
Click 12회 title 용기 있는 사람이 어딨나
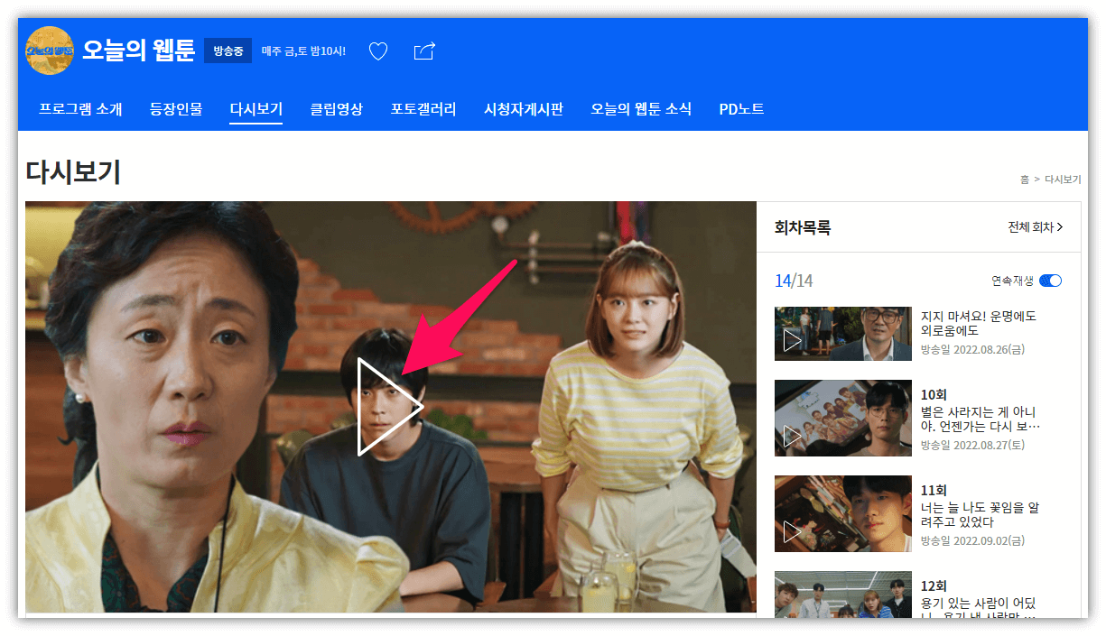(979, 609)
